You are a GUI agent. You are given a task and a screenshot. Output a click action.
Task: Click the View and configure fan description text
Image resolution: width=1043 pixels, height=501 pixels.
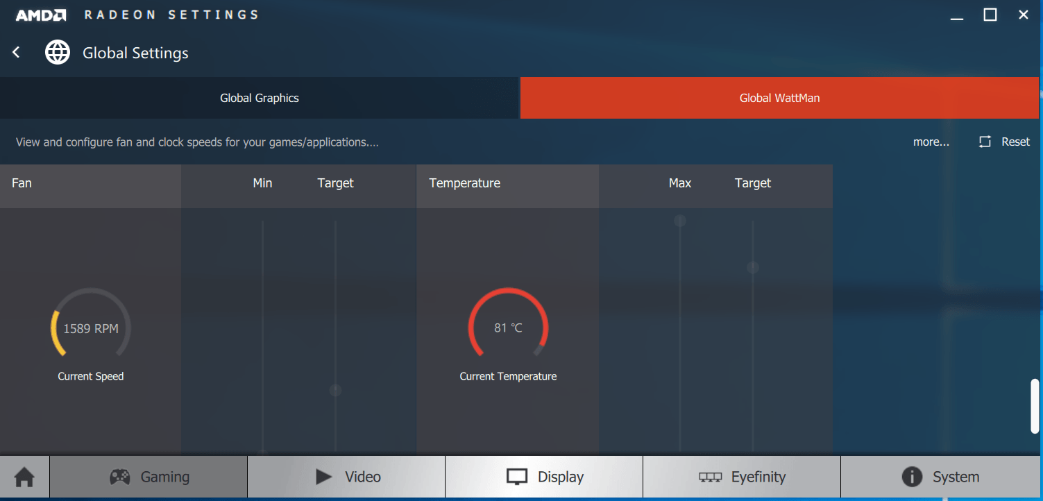coord(197,142)
